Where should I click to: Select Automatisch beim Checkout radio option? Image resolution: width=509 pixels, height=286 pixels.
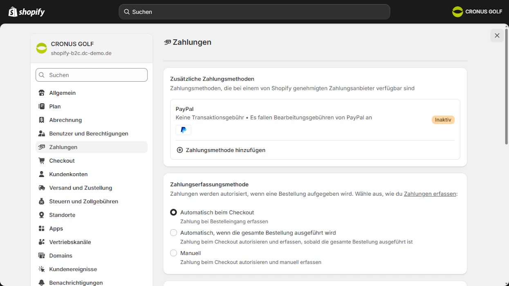click(173, 212)
